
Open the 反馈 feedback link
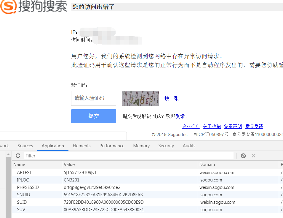coord(180,116)
